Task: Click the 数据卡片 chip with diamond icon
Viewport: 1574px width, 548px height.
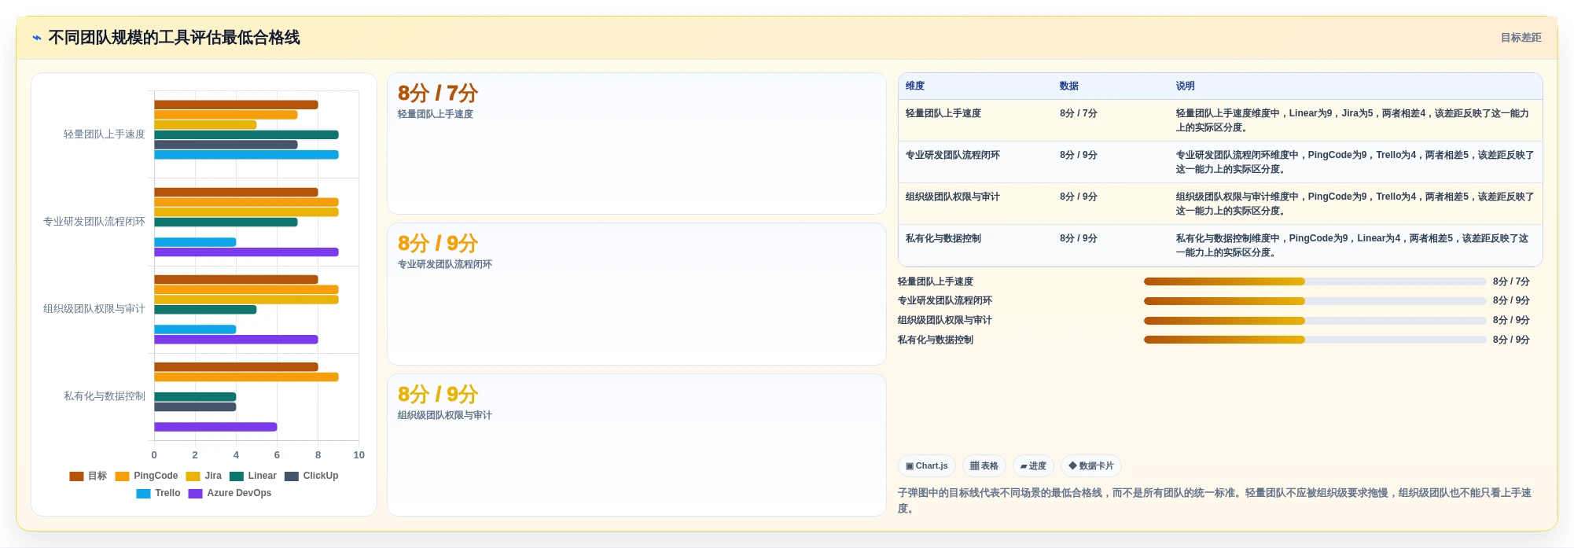Action: (1090, 466)
